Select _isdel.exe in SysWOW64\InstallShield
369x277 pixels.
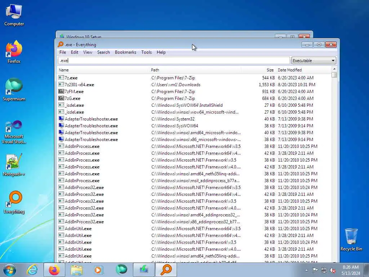(74, 105)
